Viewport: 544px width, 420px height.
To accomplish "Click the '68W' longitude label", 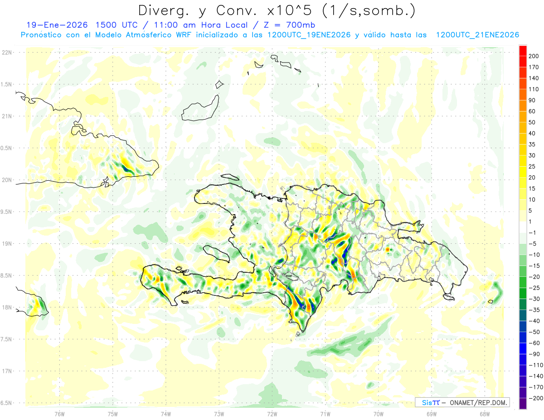I will tap(484, 414).
